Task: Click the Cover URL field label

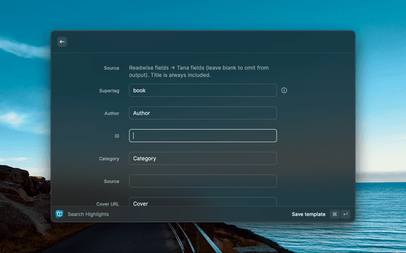Action: 107,204
